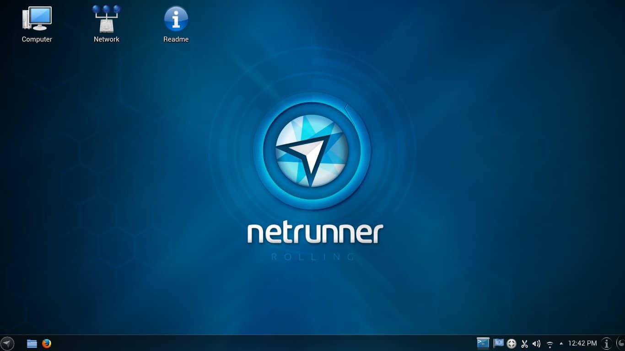This screenshot has height=351, width=625.
Task: Click the round lifebuoy tray icon
Action: pyautogui.click(x=512, y=344)
